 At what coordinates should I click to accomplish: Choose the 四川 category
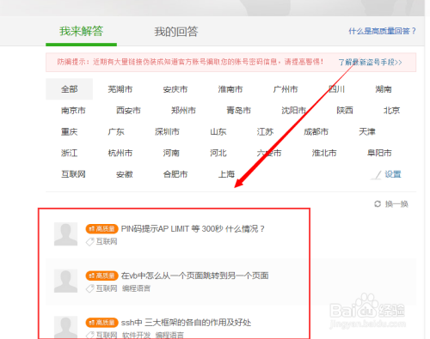[336, 89]
